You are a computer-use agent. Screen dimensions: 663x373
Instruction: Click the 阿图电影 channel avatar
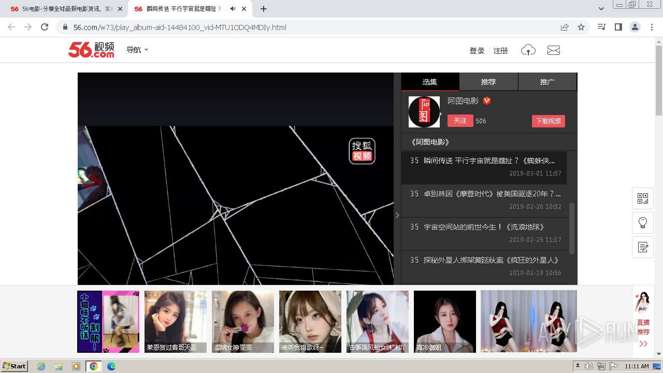424,112
